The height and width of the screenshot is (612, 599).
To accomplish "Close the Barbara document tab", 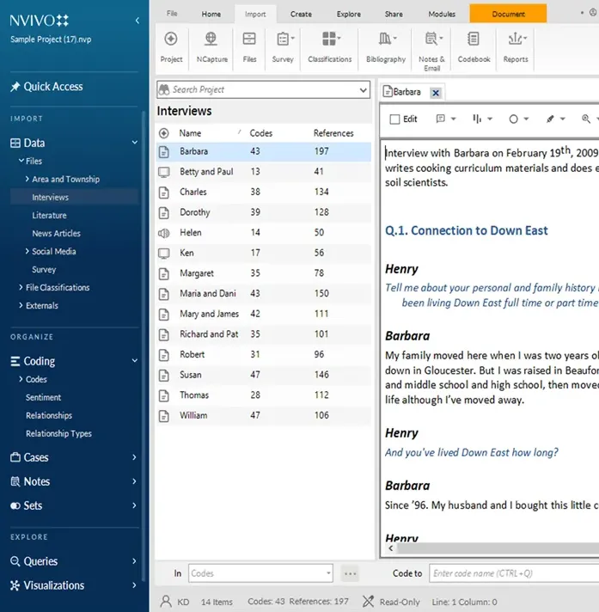I will tap(436, 93).
